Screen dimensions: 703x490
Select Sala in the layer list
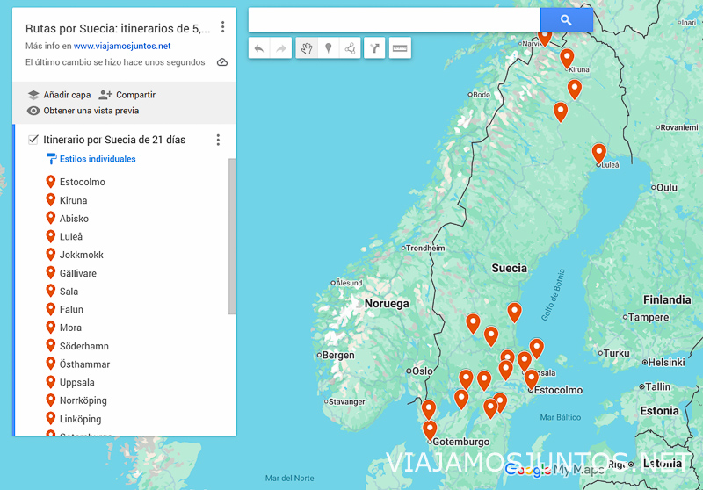click(69, 292)
